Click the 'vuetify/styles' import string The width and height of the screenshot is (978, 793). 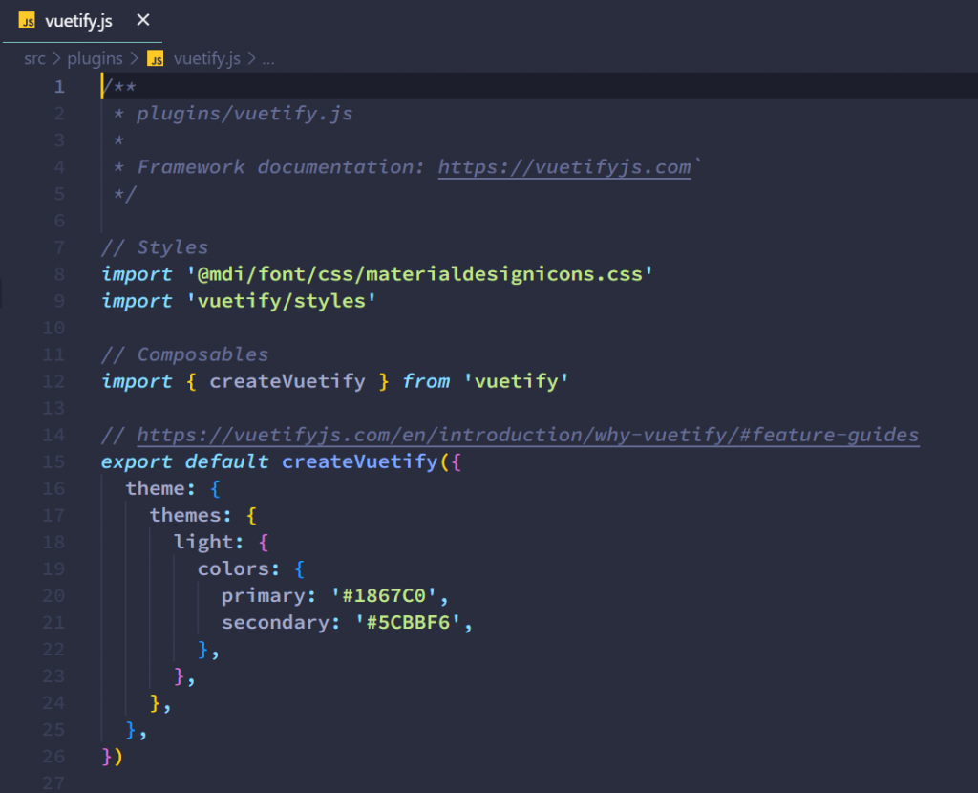tap(282, 301)
